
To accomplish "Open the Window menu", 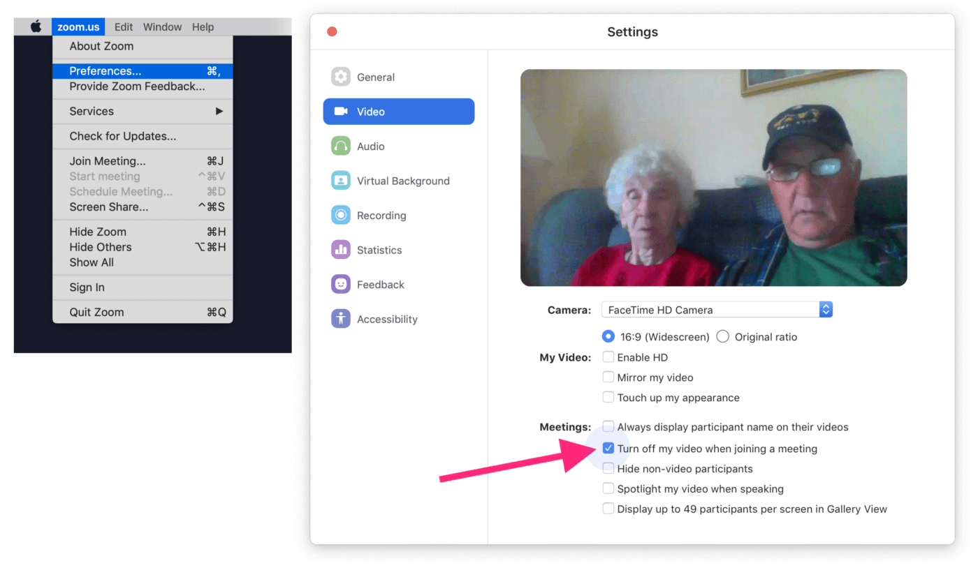I will point(162,27).
